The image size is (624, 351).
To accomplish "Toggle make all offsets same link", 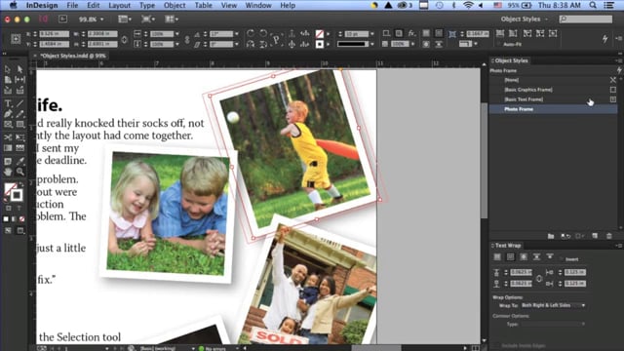I will point(539,278).
